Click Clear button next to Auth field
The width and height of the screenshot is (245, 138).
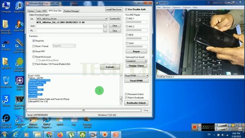point(115,26)
